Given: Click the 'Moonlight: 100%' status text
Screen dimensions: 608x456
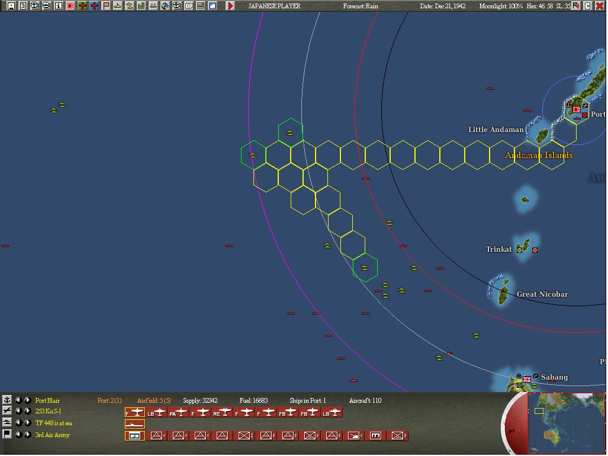Looking at the screenshot, I should point(501,6).
